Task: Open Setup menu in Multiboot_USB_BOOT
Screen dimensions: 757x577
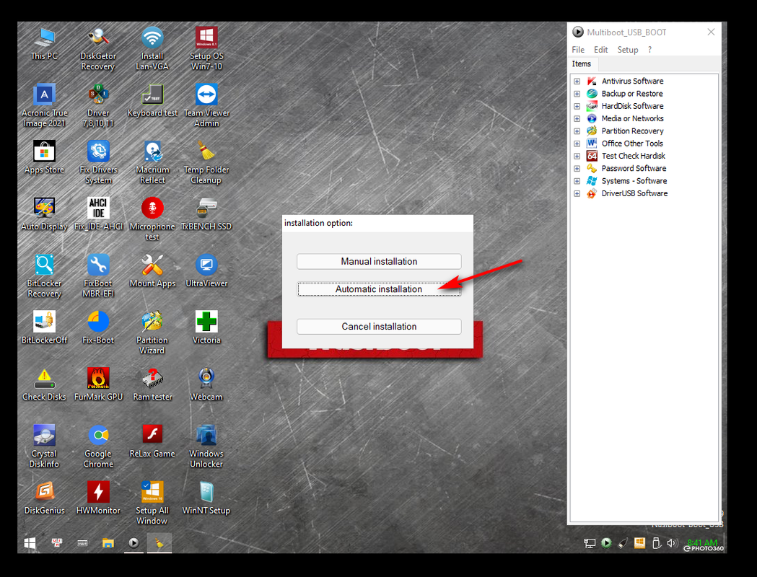Action: point(628,50)
